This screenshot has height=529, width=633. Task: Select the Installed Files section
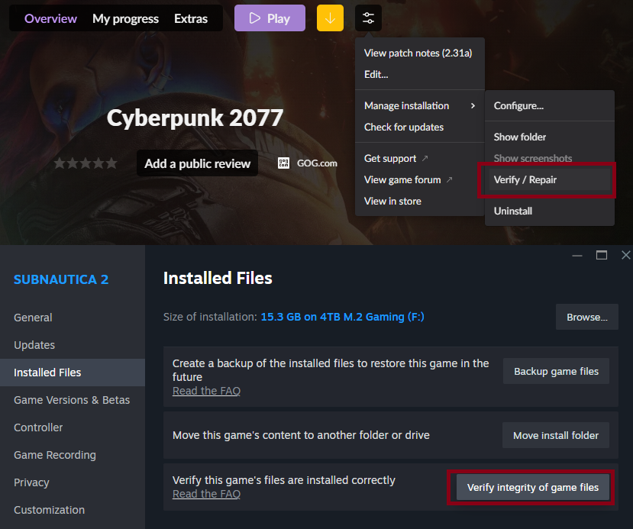coord(73,373)
